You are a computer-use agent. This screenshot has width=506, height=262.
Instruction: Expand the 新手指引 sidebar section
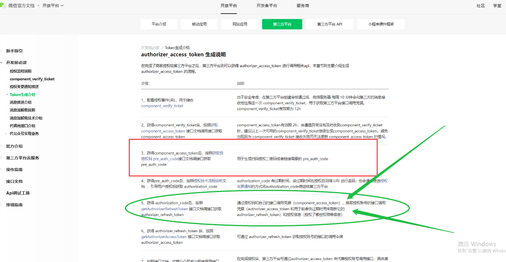pos(14,51)
